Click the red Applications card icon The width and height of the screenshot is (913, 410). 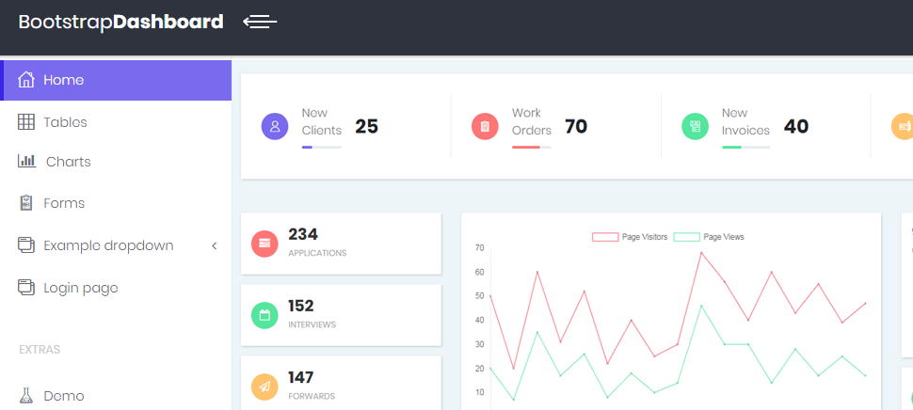264,244
